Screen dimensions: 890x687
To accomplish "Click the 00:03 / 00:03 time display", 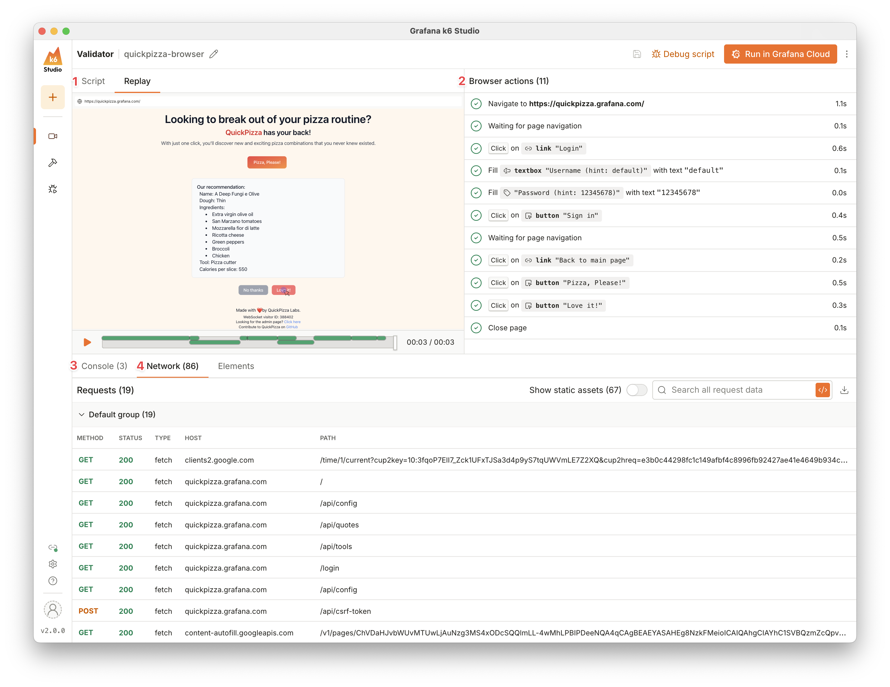I will (x=430, y=342).
